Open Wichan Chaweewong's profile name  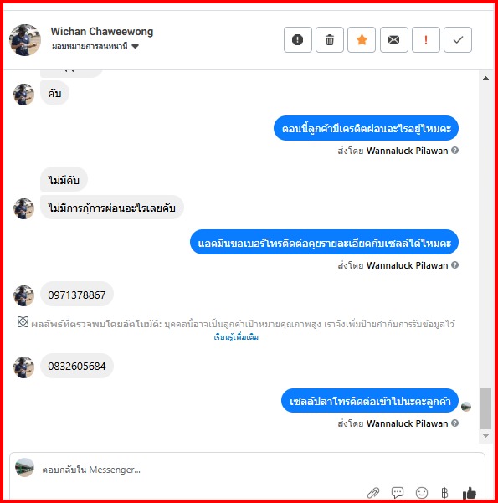coord(102,32)
